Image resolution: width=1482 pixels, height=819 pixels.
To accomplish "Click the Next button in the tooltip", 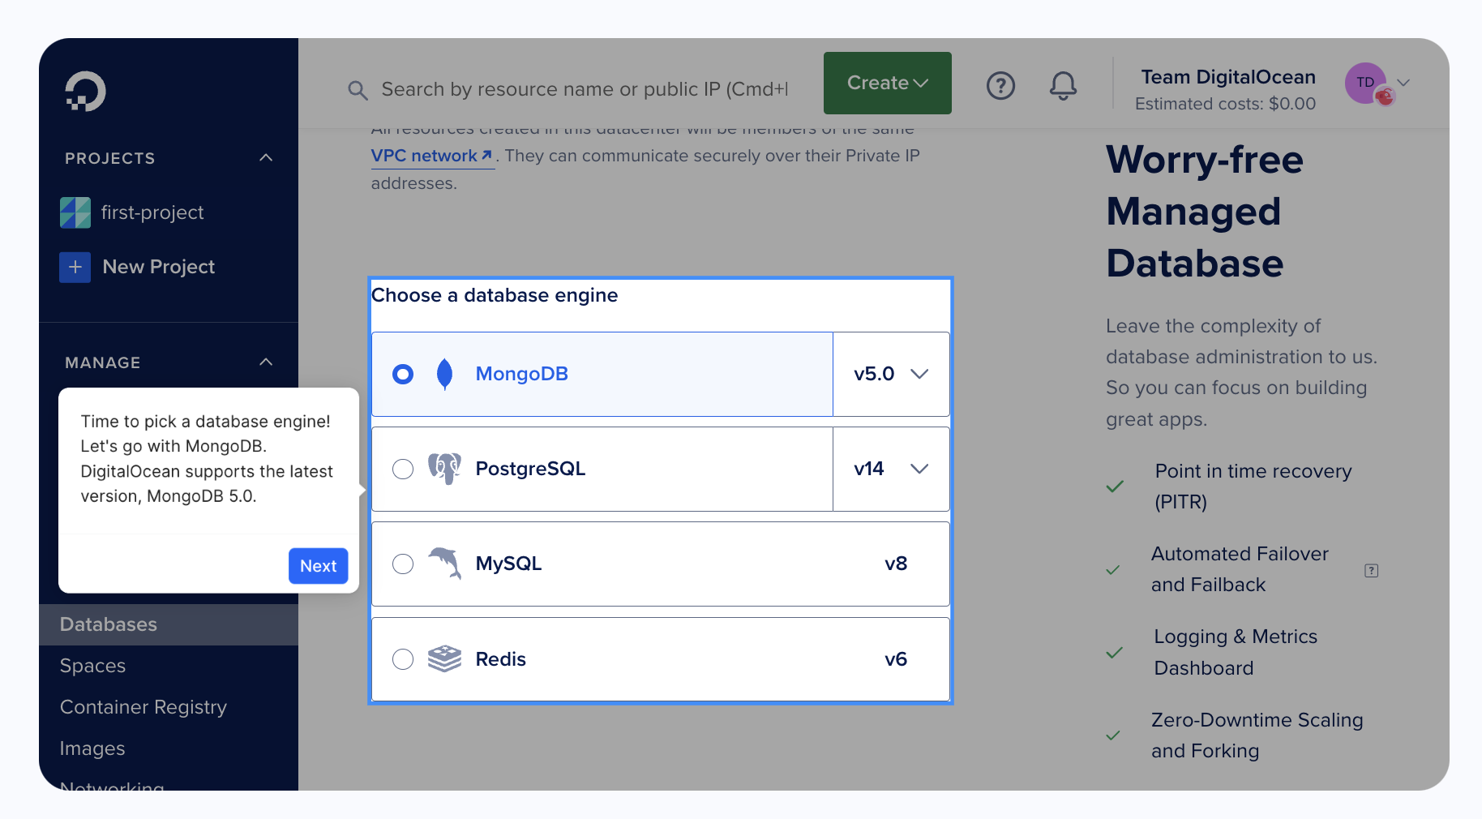I will (319, 566).
